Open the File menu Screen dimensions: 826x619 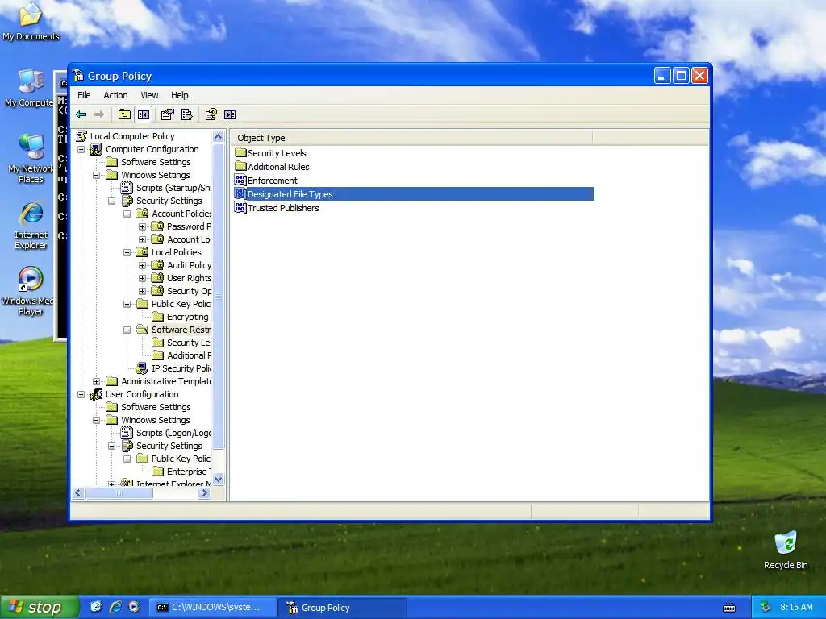coord(84,95)
